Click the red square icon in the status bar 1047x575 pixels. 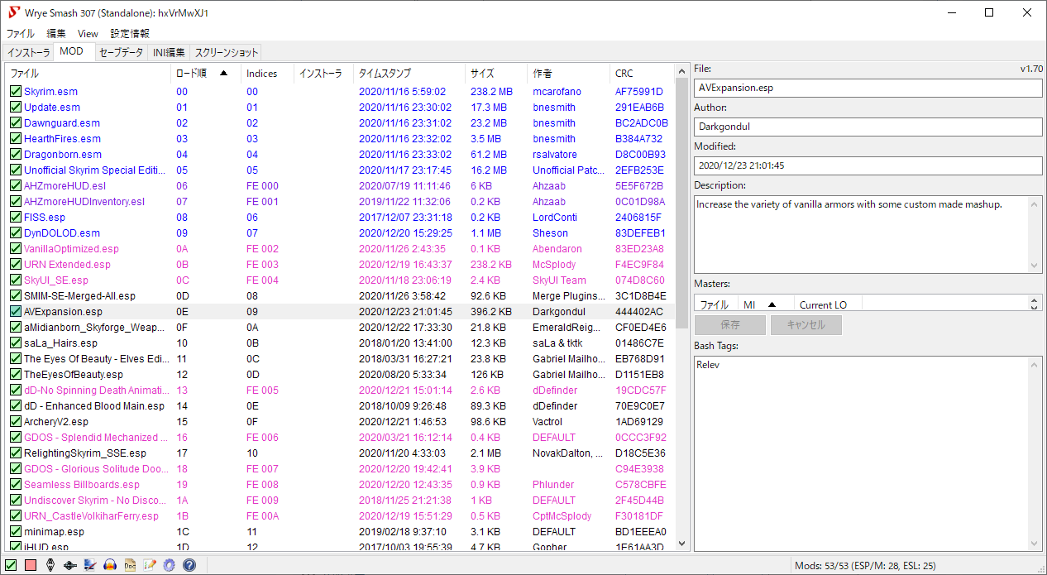pyautogui.click(x=31, y=565)
